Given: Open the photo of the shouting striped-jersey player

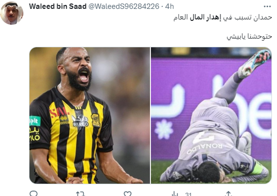Looking at the screenshot, I should 89,116.
